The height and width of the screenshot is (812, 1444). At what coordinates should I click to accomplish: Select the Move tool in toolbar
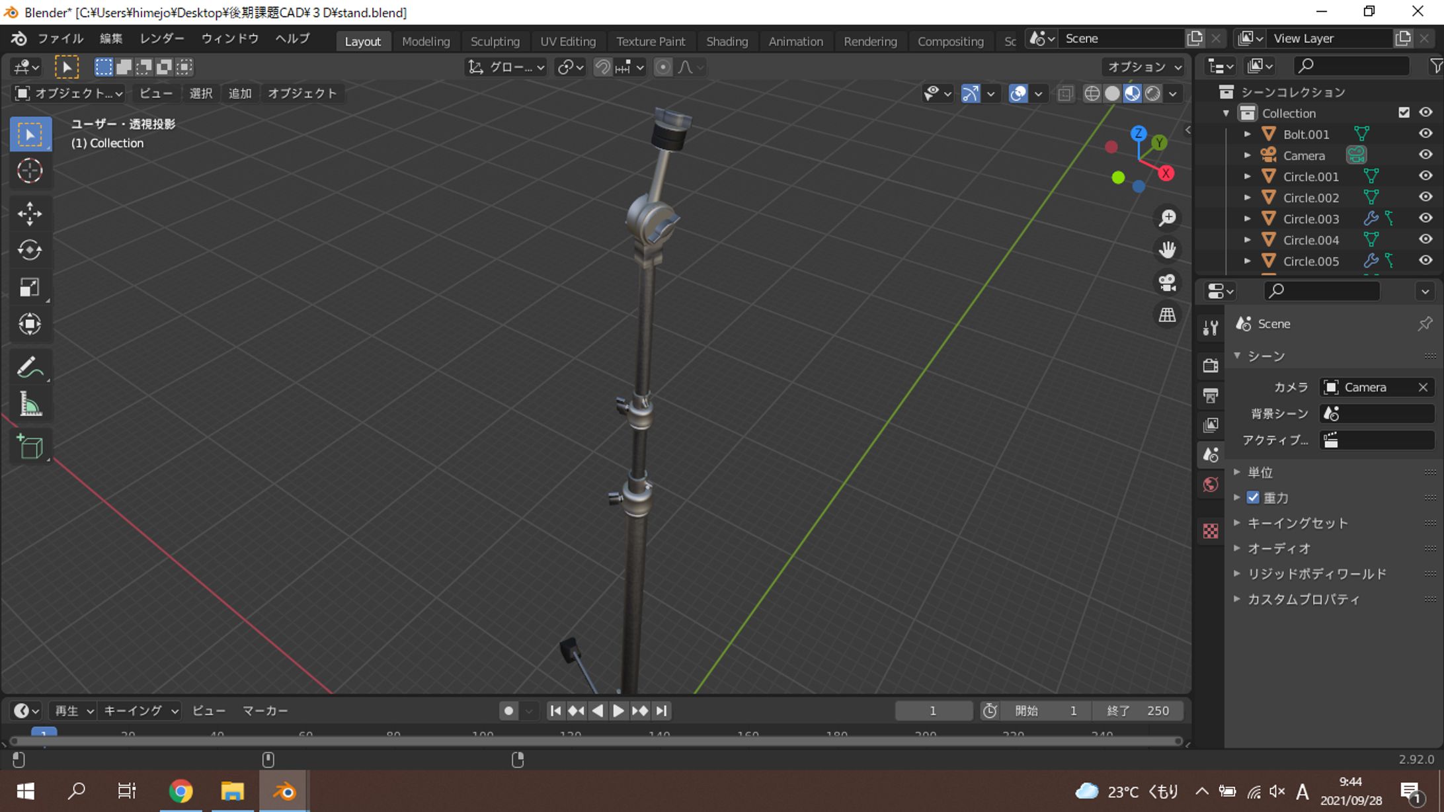pyautogui.click(x=29, y=213)
